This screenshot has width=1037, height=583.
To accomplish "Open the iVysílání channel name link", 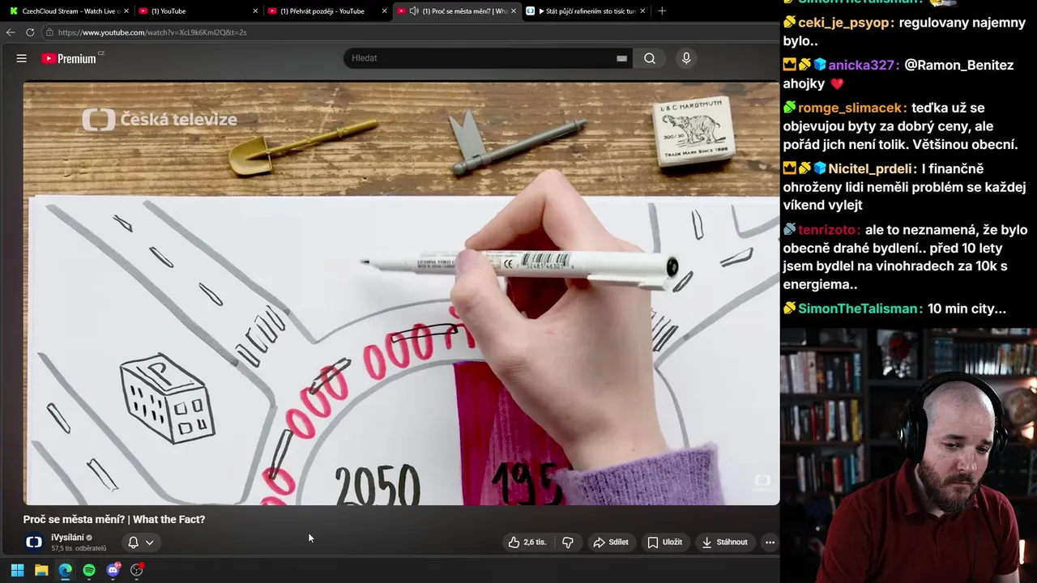I will [x=67, y=538].
